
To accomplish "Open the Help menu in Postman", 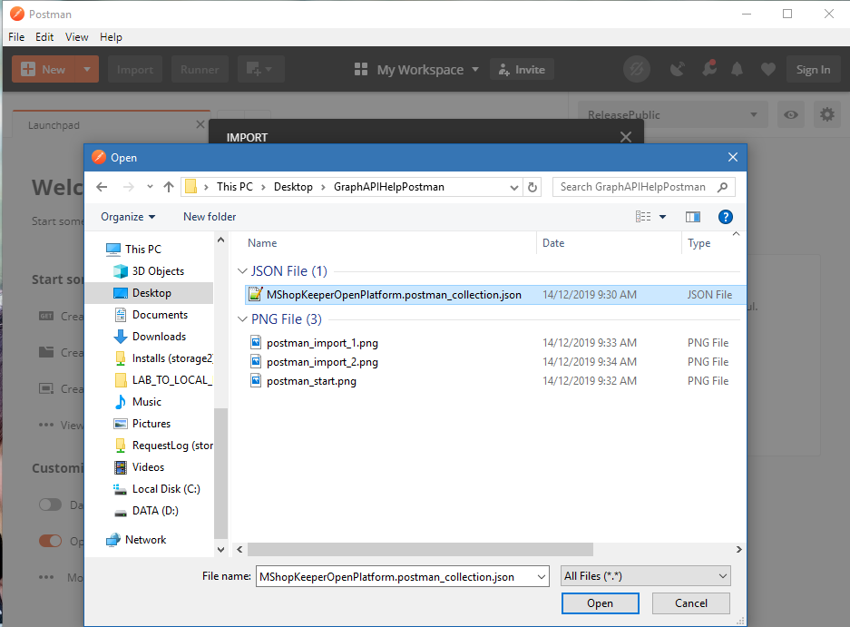I will [x=111, y=37].
